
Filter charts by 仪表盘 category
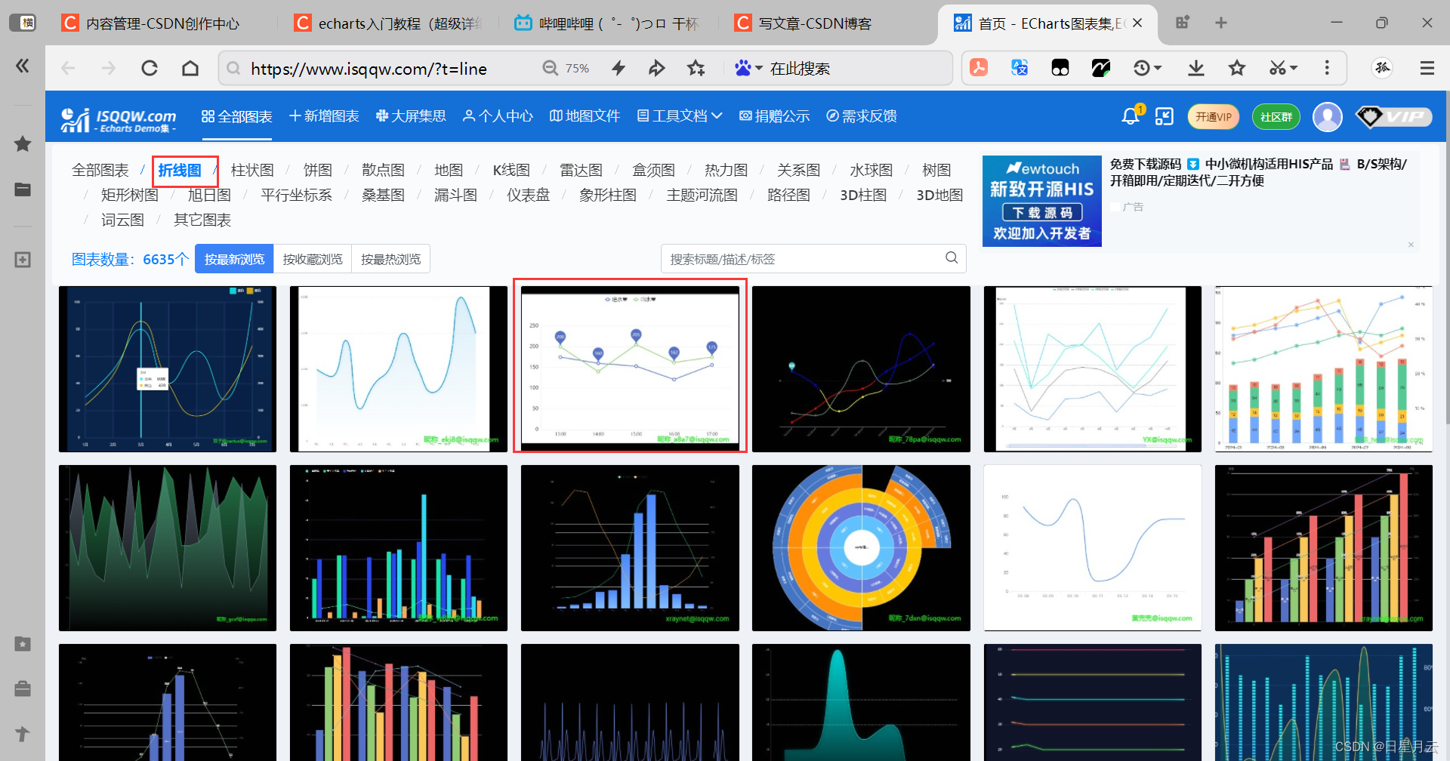pos(528,195)
